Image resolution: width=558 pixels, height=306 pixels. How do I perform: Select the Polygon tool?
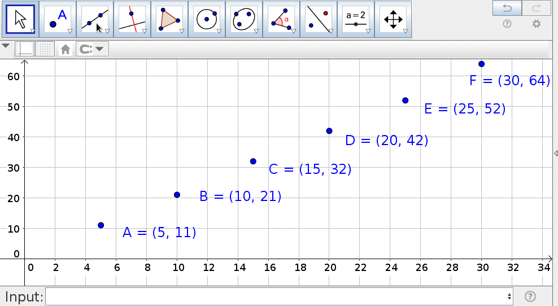(169, 19)
